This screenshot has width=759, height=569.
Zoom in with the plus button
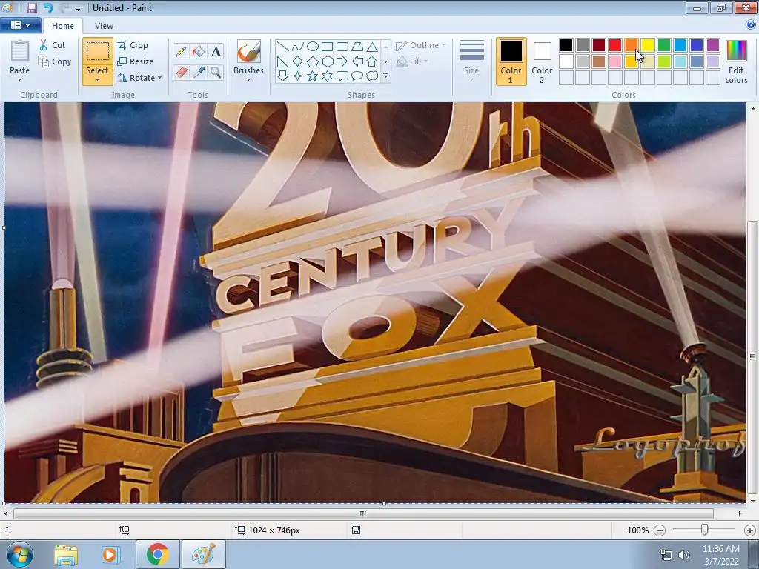pos(750,530)
